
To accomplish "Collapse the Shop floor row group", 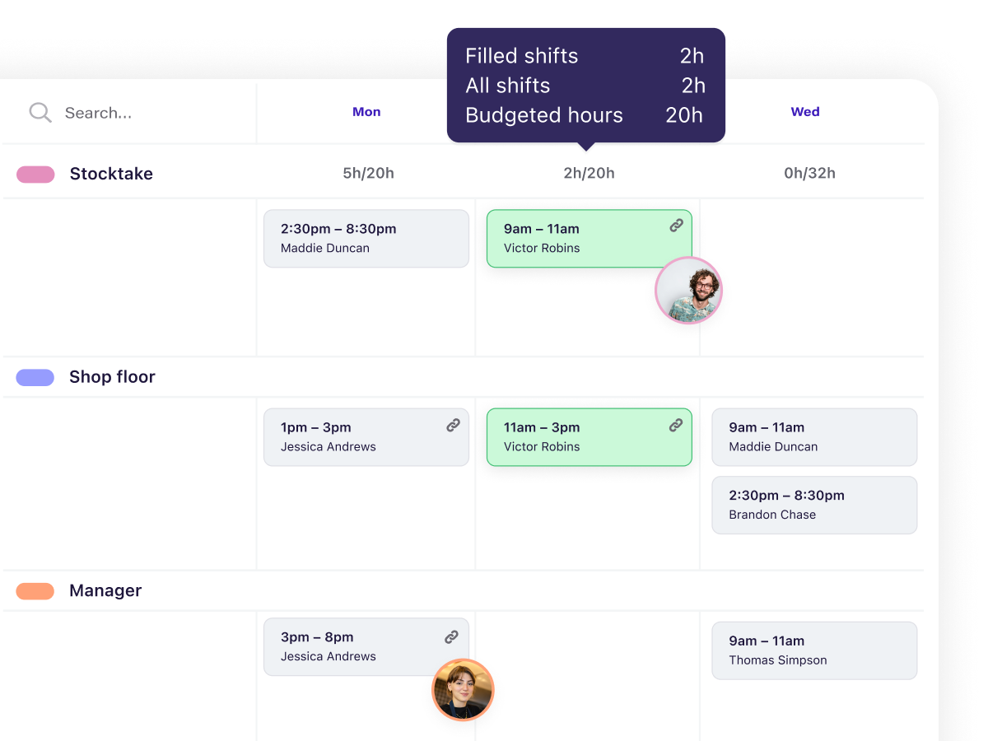I will 112,377.
